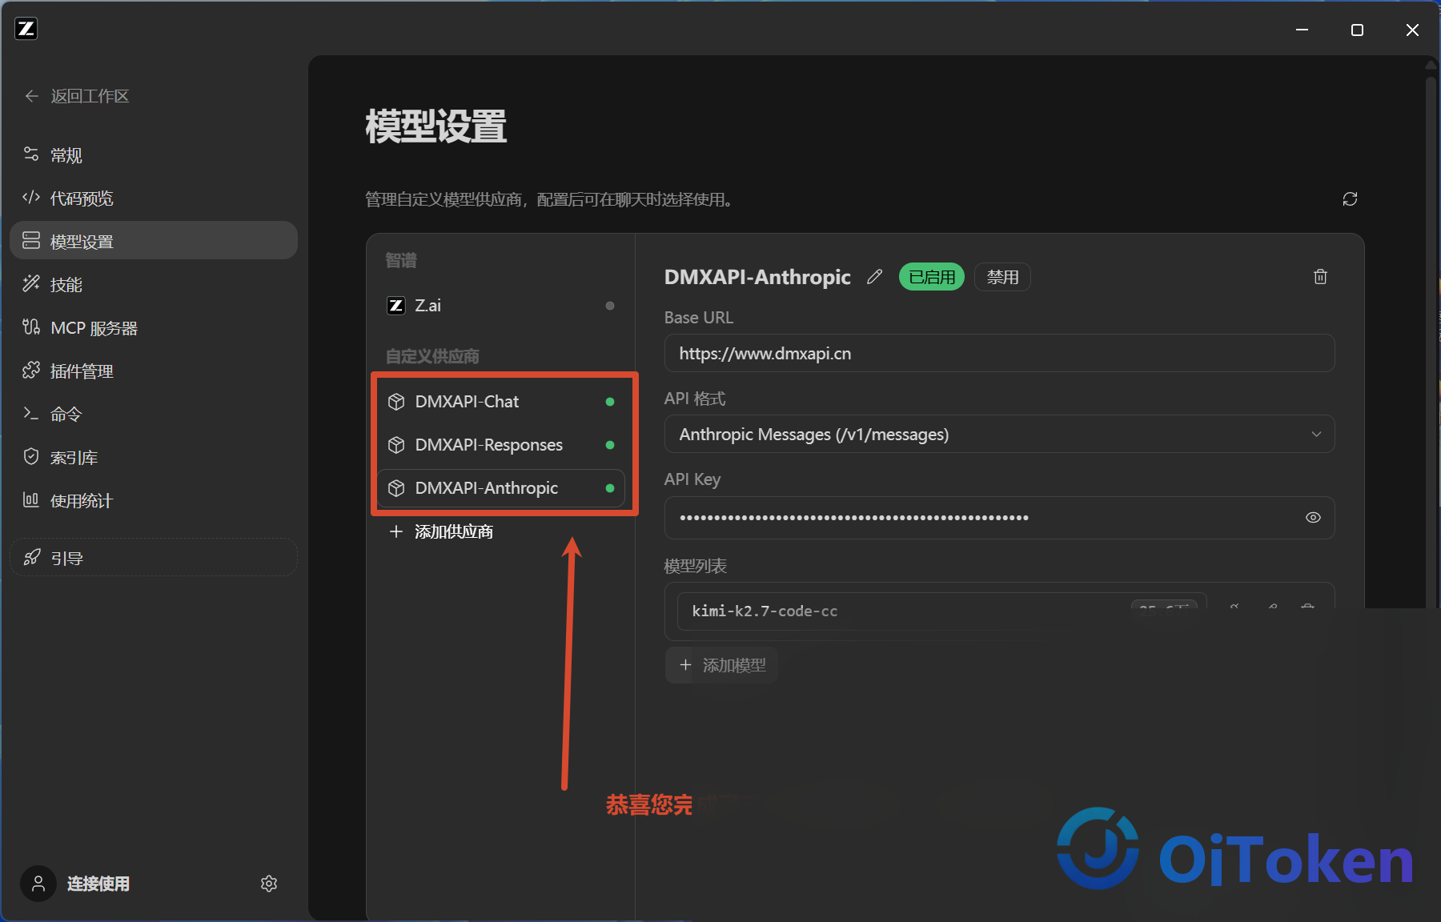Screen dimensions: 1441x922
Task: Select the DMXAPI-Responses provider
Action: tap(501, 445)
